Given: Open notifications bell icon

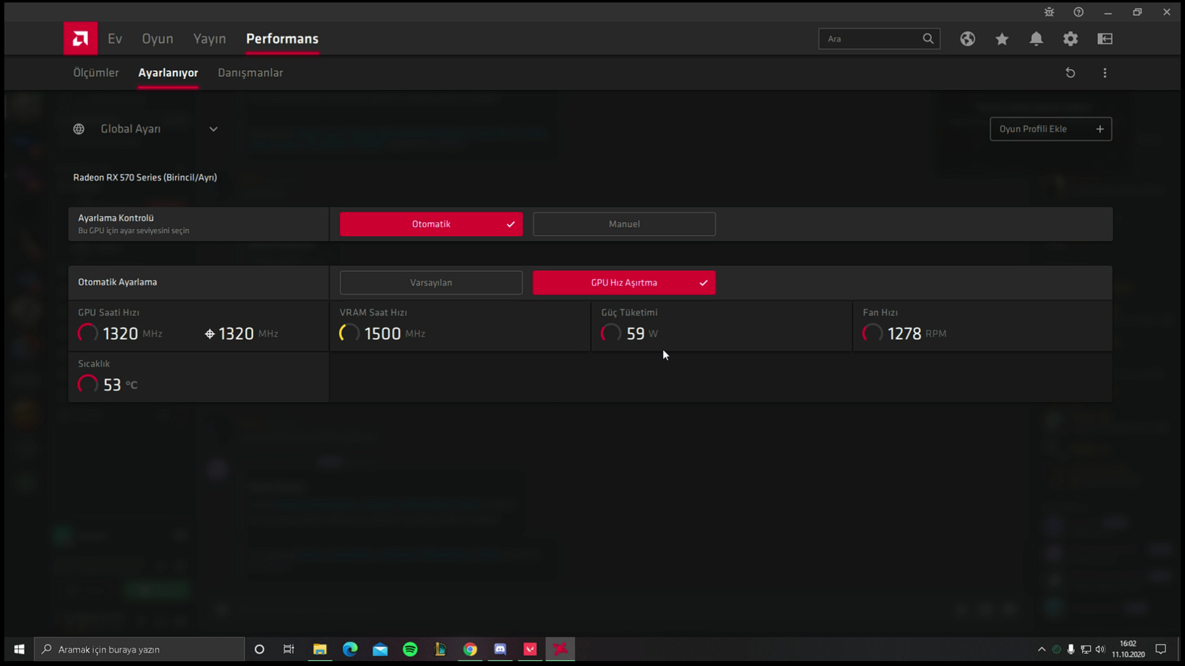Looking at the screenshot, I should (1036, 39).
